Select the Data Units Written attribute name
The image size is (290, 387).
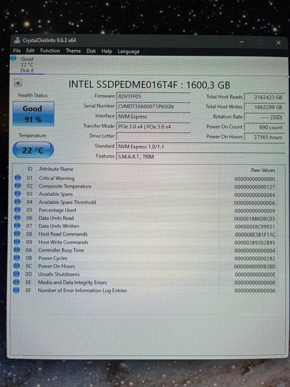(x=59, y=226)
